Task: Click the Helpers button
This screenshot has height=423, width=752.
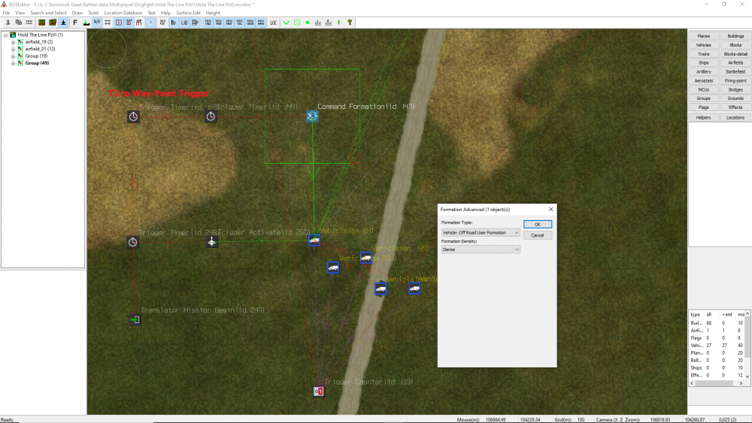Action: click(704, 117)
